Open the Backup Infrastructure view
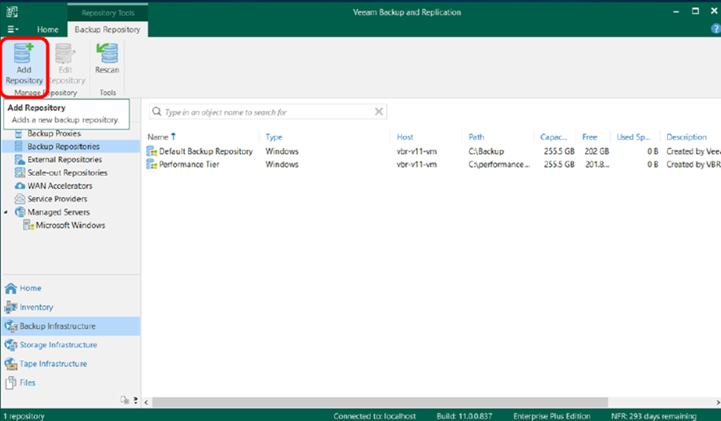 point(71,326)
